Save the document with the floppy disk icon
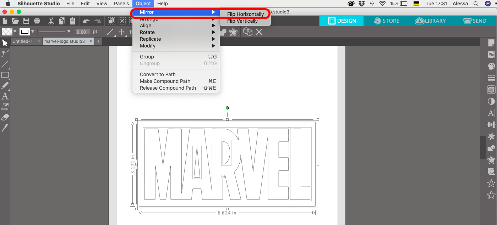This screenshot has width=497, height=225. pos(26,21)
